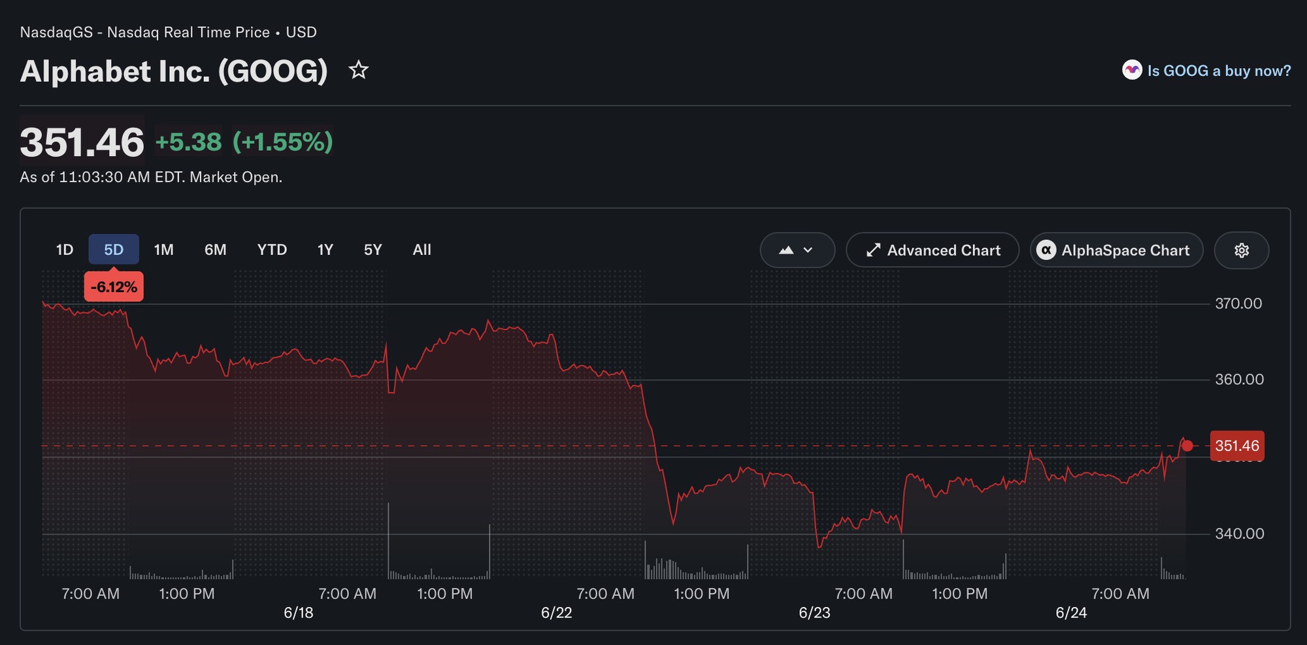The image size is (1307, 645).
Task: Show the YTD chart range
Action: 272,250
